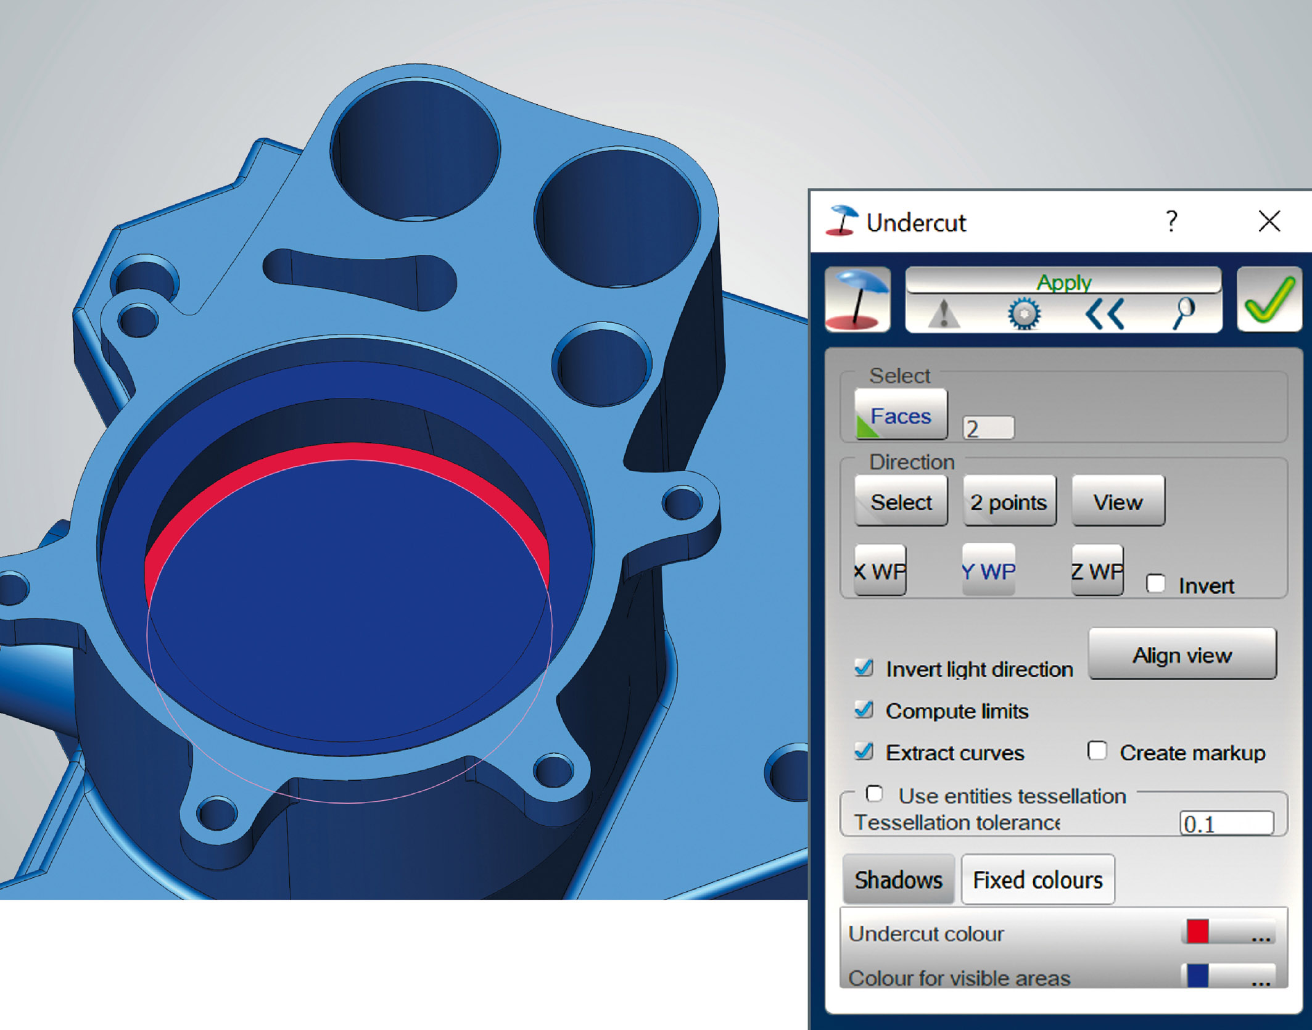Confirm with the green checkmark icon
This screenshot has width=1312, height=1030.
click(1269, 299)
